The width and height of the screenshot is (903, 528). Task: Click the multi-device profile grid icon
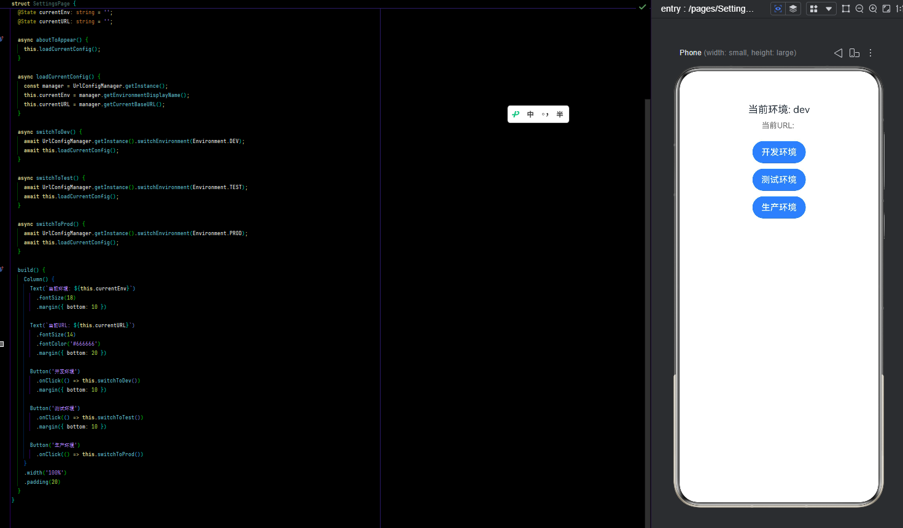(x=814, y=9)
